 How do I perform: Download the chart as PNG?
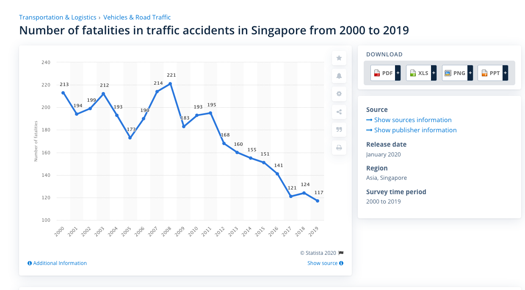pyautogui.click(x=457, y=73)
